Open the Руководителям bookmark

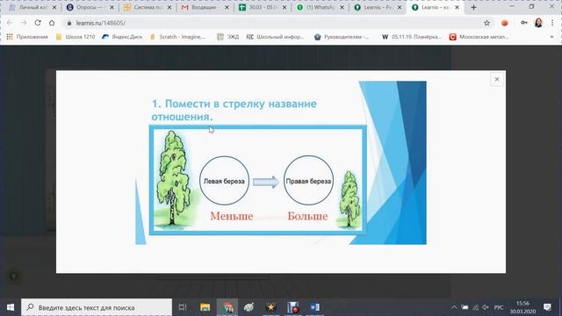coord(342,37)
